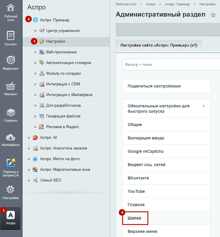Image resolution: width=220 pixels, height=237 pixels.
Task: Open the Маркетинг target icon
Action: coord(11,60)
